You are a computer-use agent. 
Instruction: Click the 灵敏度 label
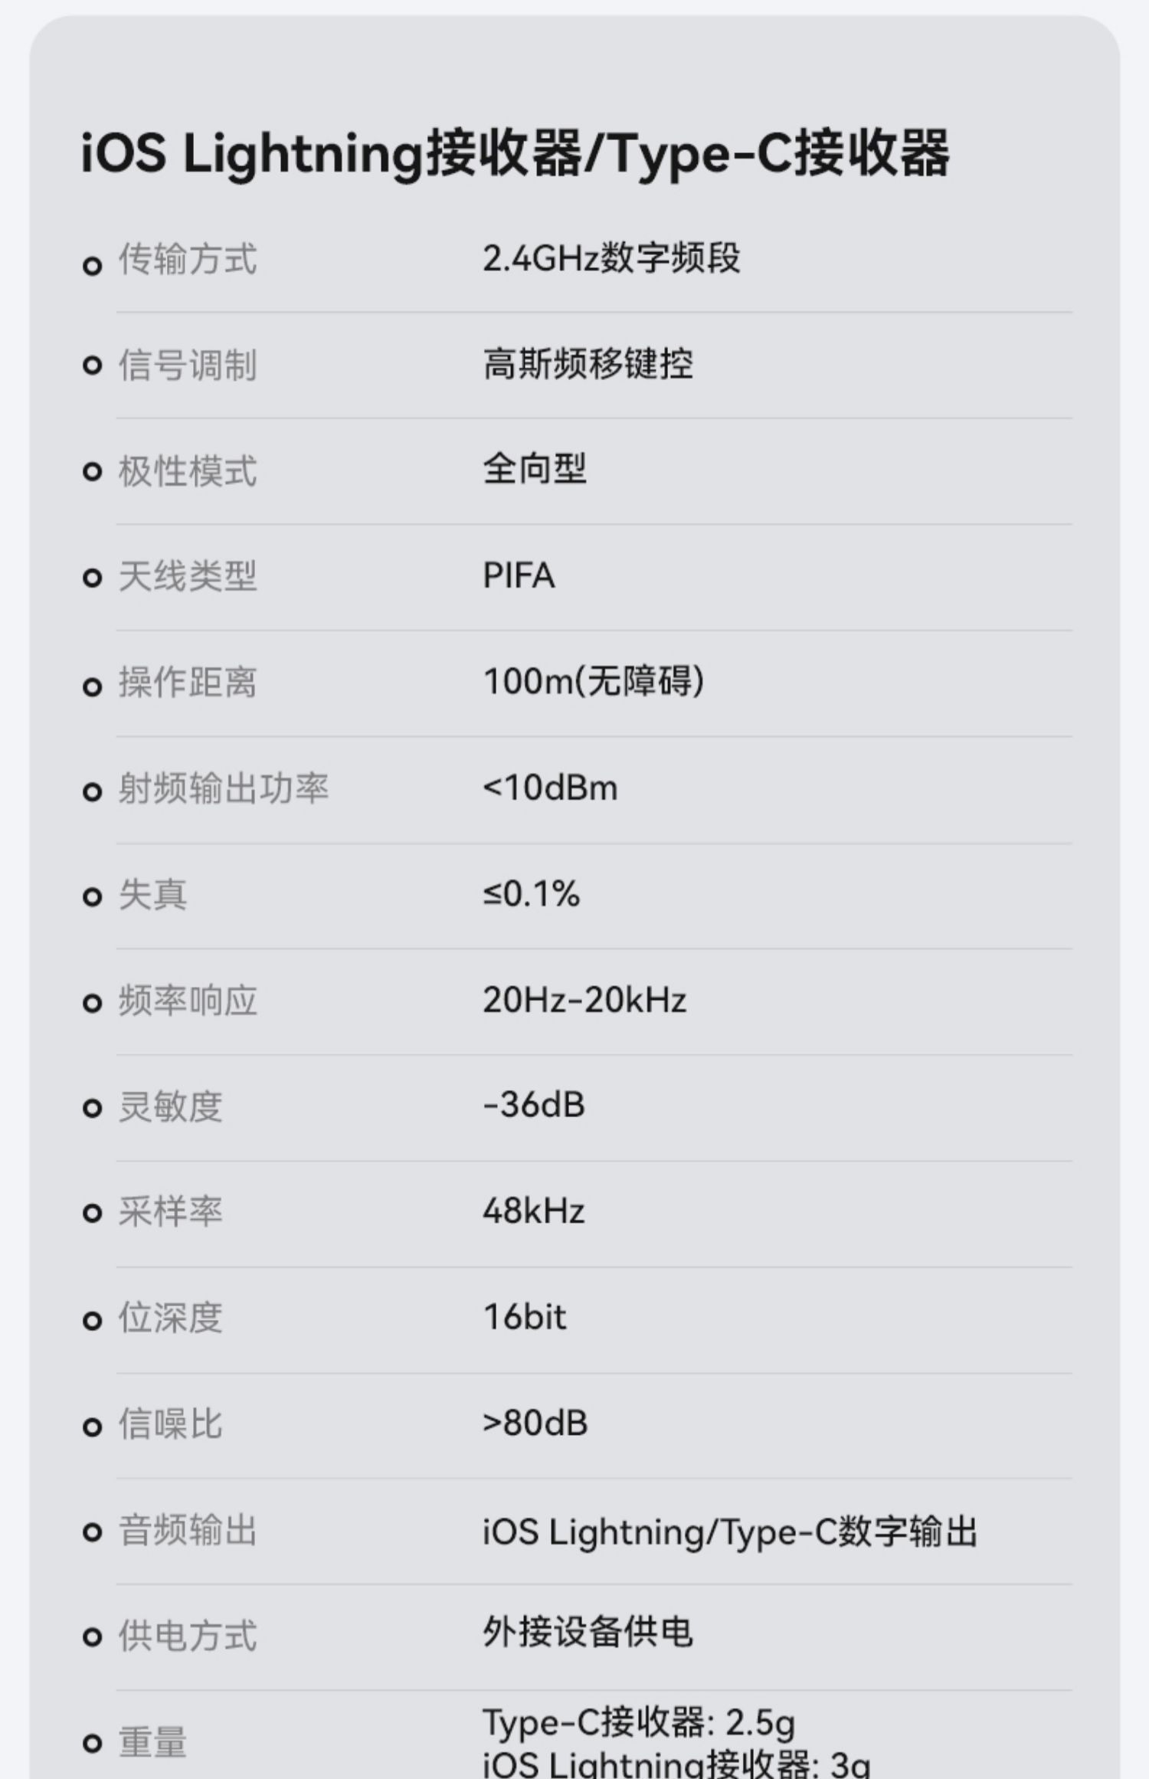pyautogui.click(x=170, y=1107)
